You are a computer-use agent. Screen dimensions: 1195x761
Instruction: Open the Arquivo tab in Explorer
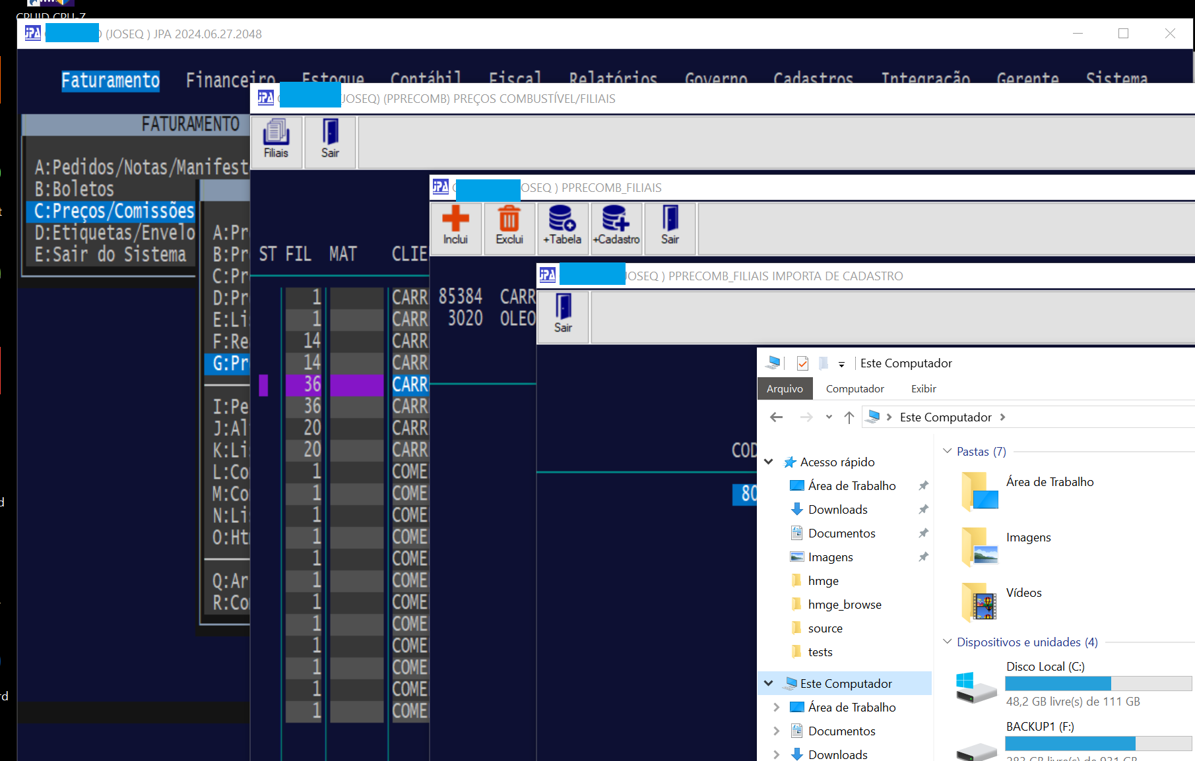click(x=785, y=389)
